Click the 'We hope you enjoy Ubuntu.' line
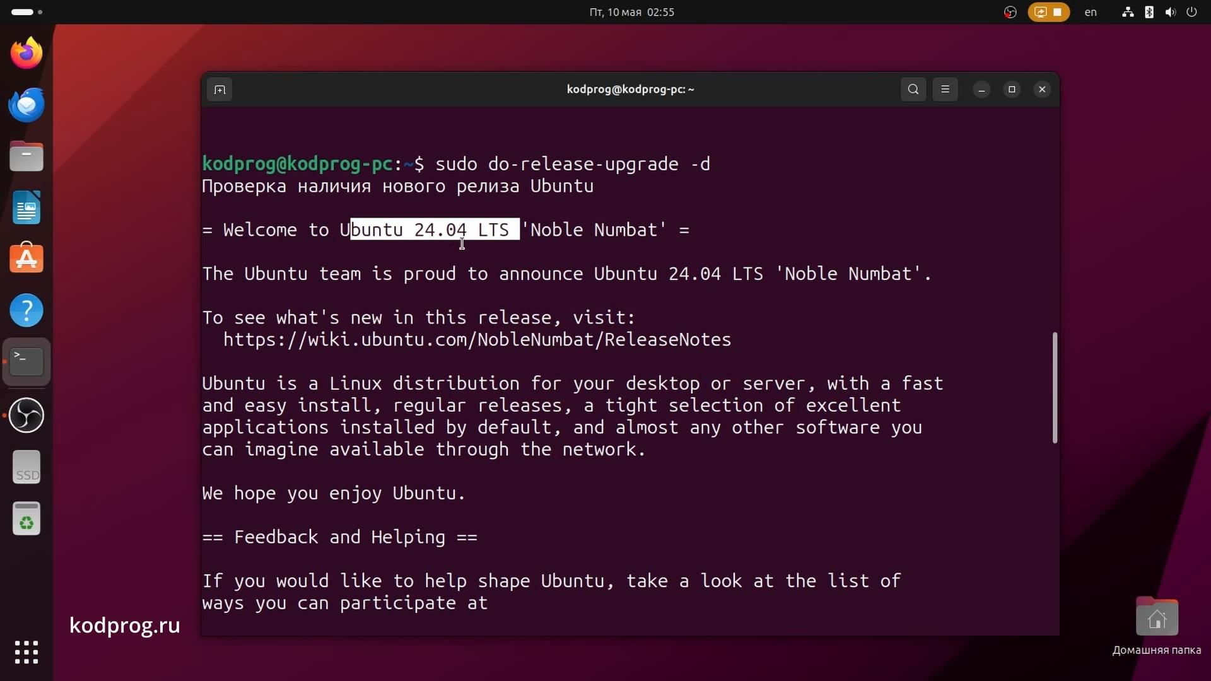This screenshot has height=681, width=1211. pyautogui.click(x=334, y=493)
